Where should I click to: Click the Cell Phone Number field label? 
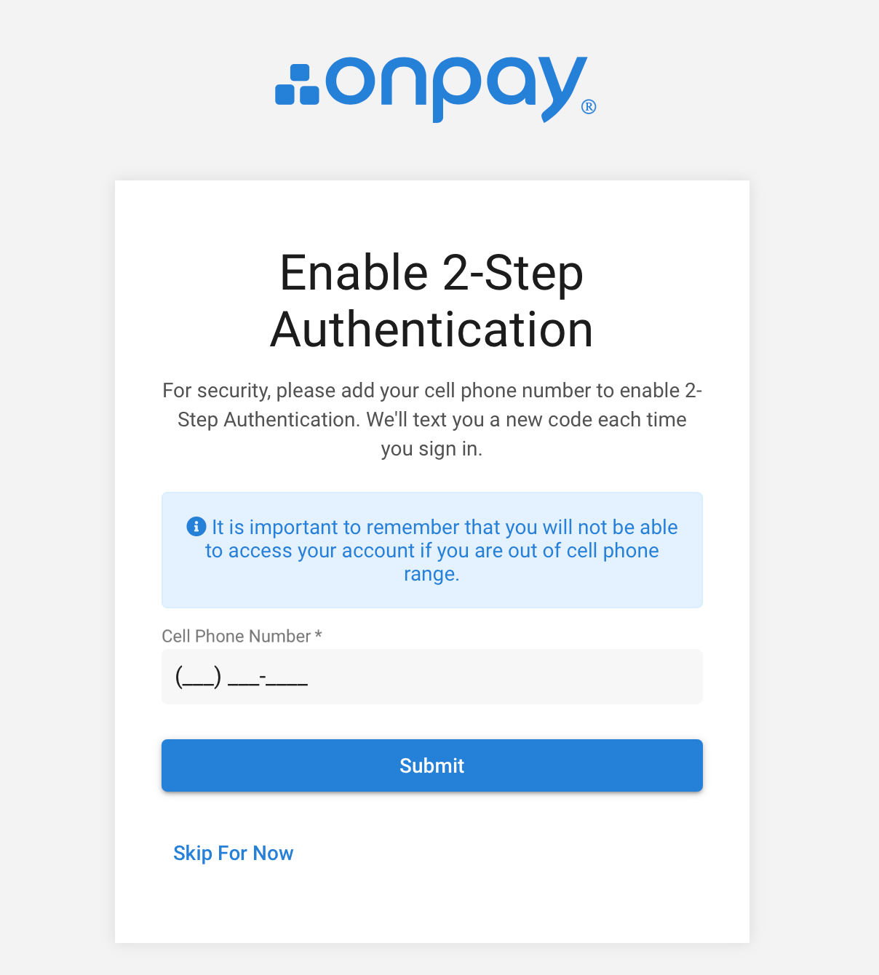click(236, 636)
